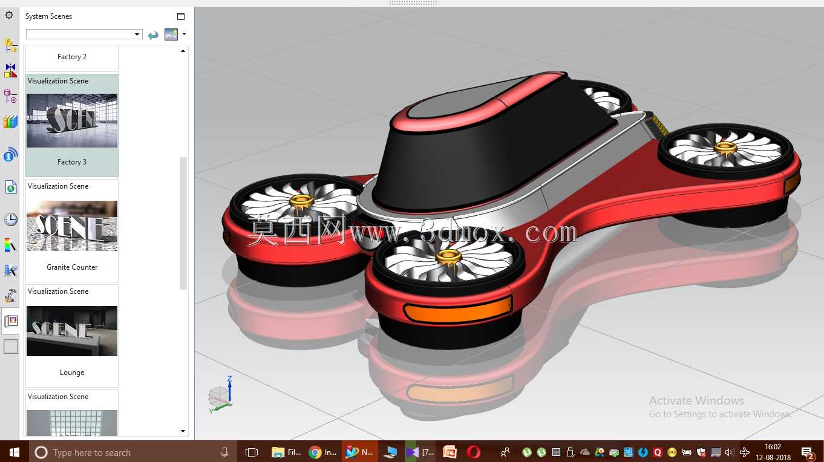
Task: Select the Factory 2 scene
Action: pos(72,57)
